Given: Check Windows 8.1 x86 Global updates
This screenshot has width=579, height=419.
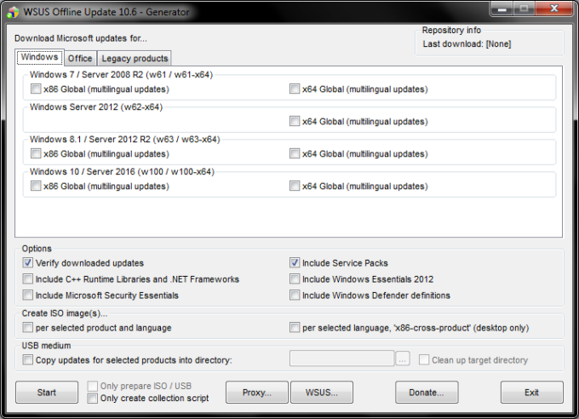Looking at the screenshot, I should coord(36,153).
